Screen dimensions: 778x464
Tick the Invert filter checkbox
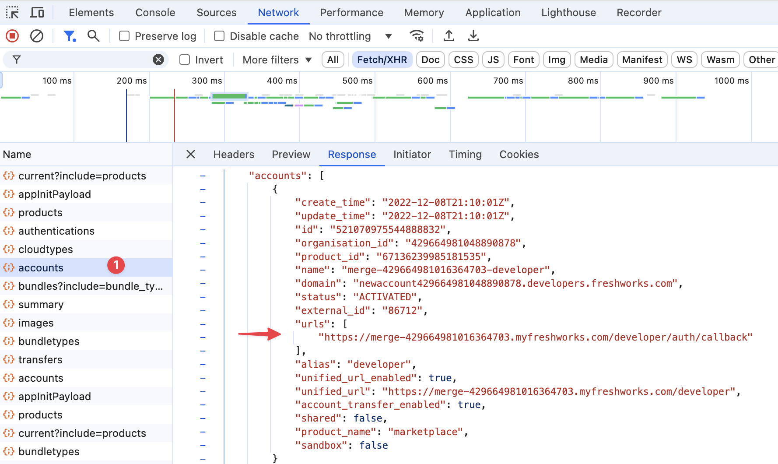click(x=185, y=60)
